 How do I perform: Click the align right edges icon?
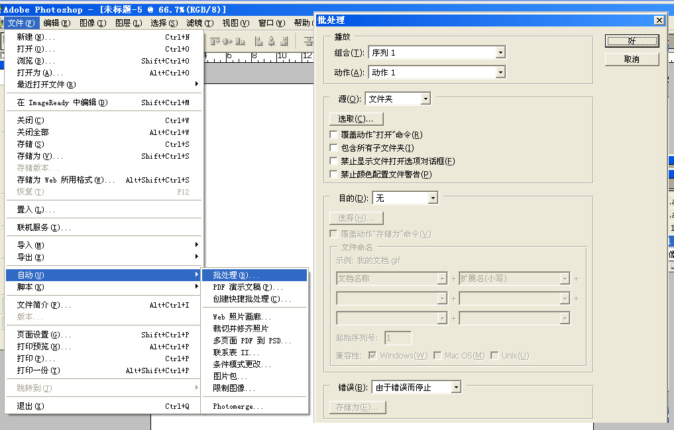(284, 41)
